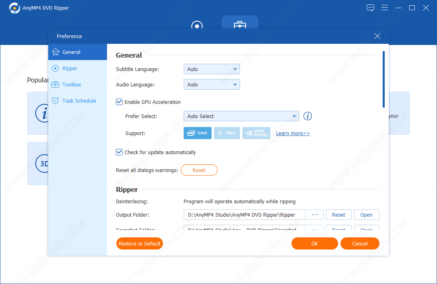Close the Preference dialog
This screenshot has width=437, height=284.
coord(377,36)
